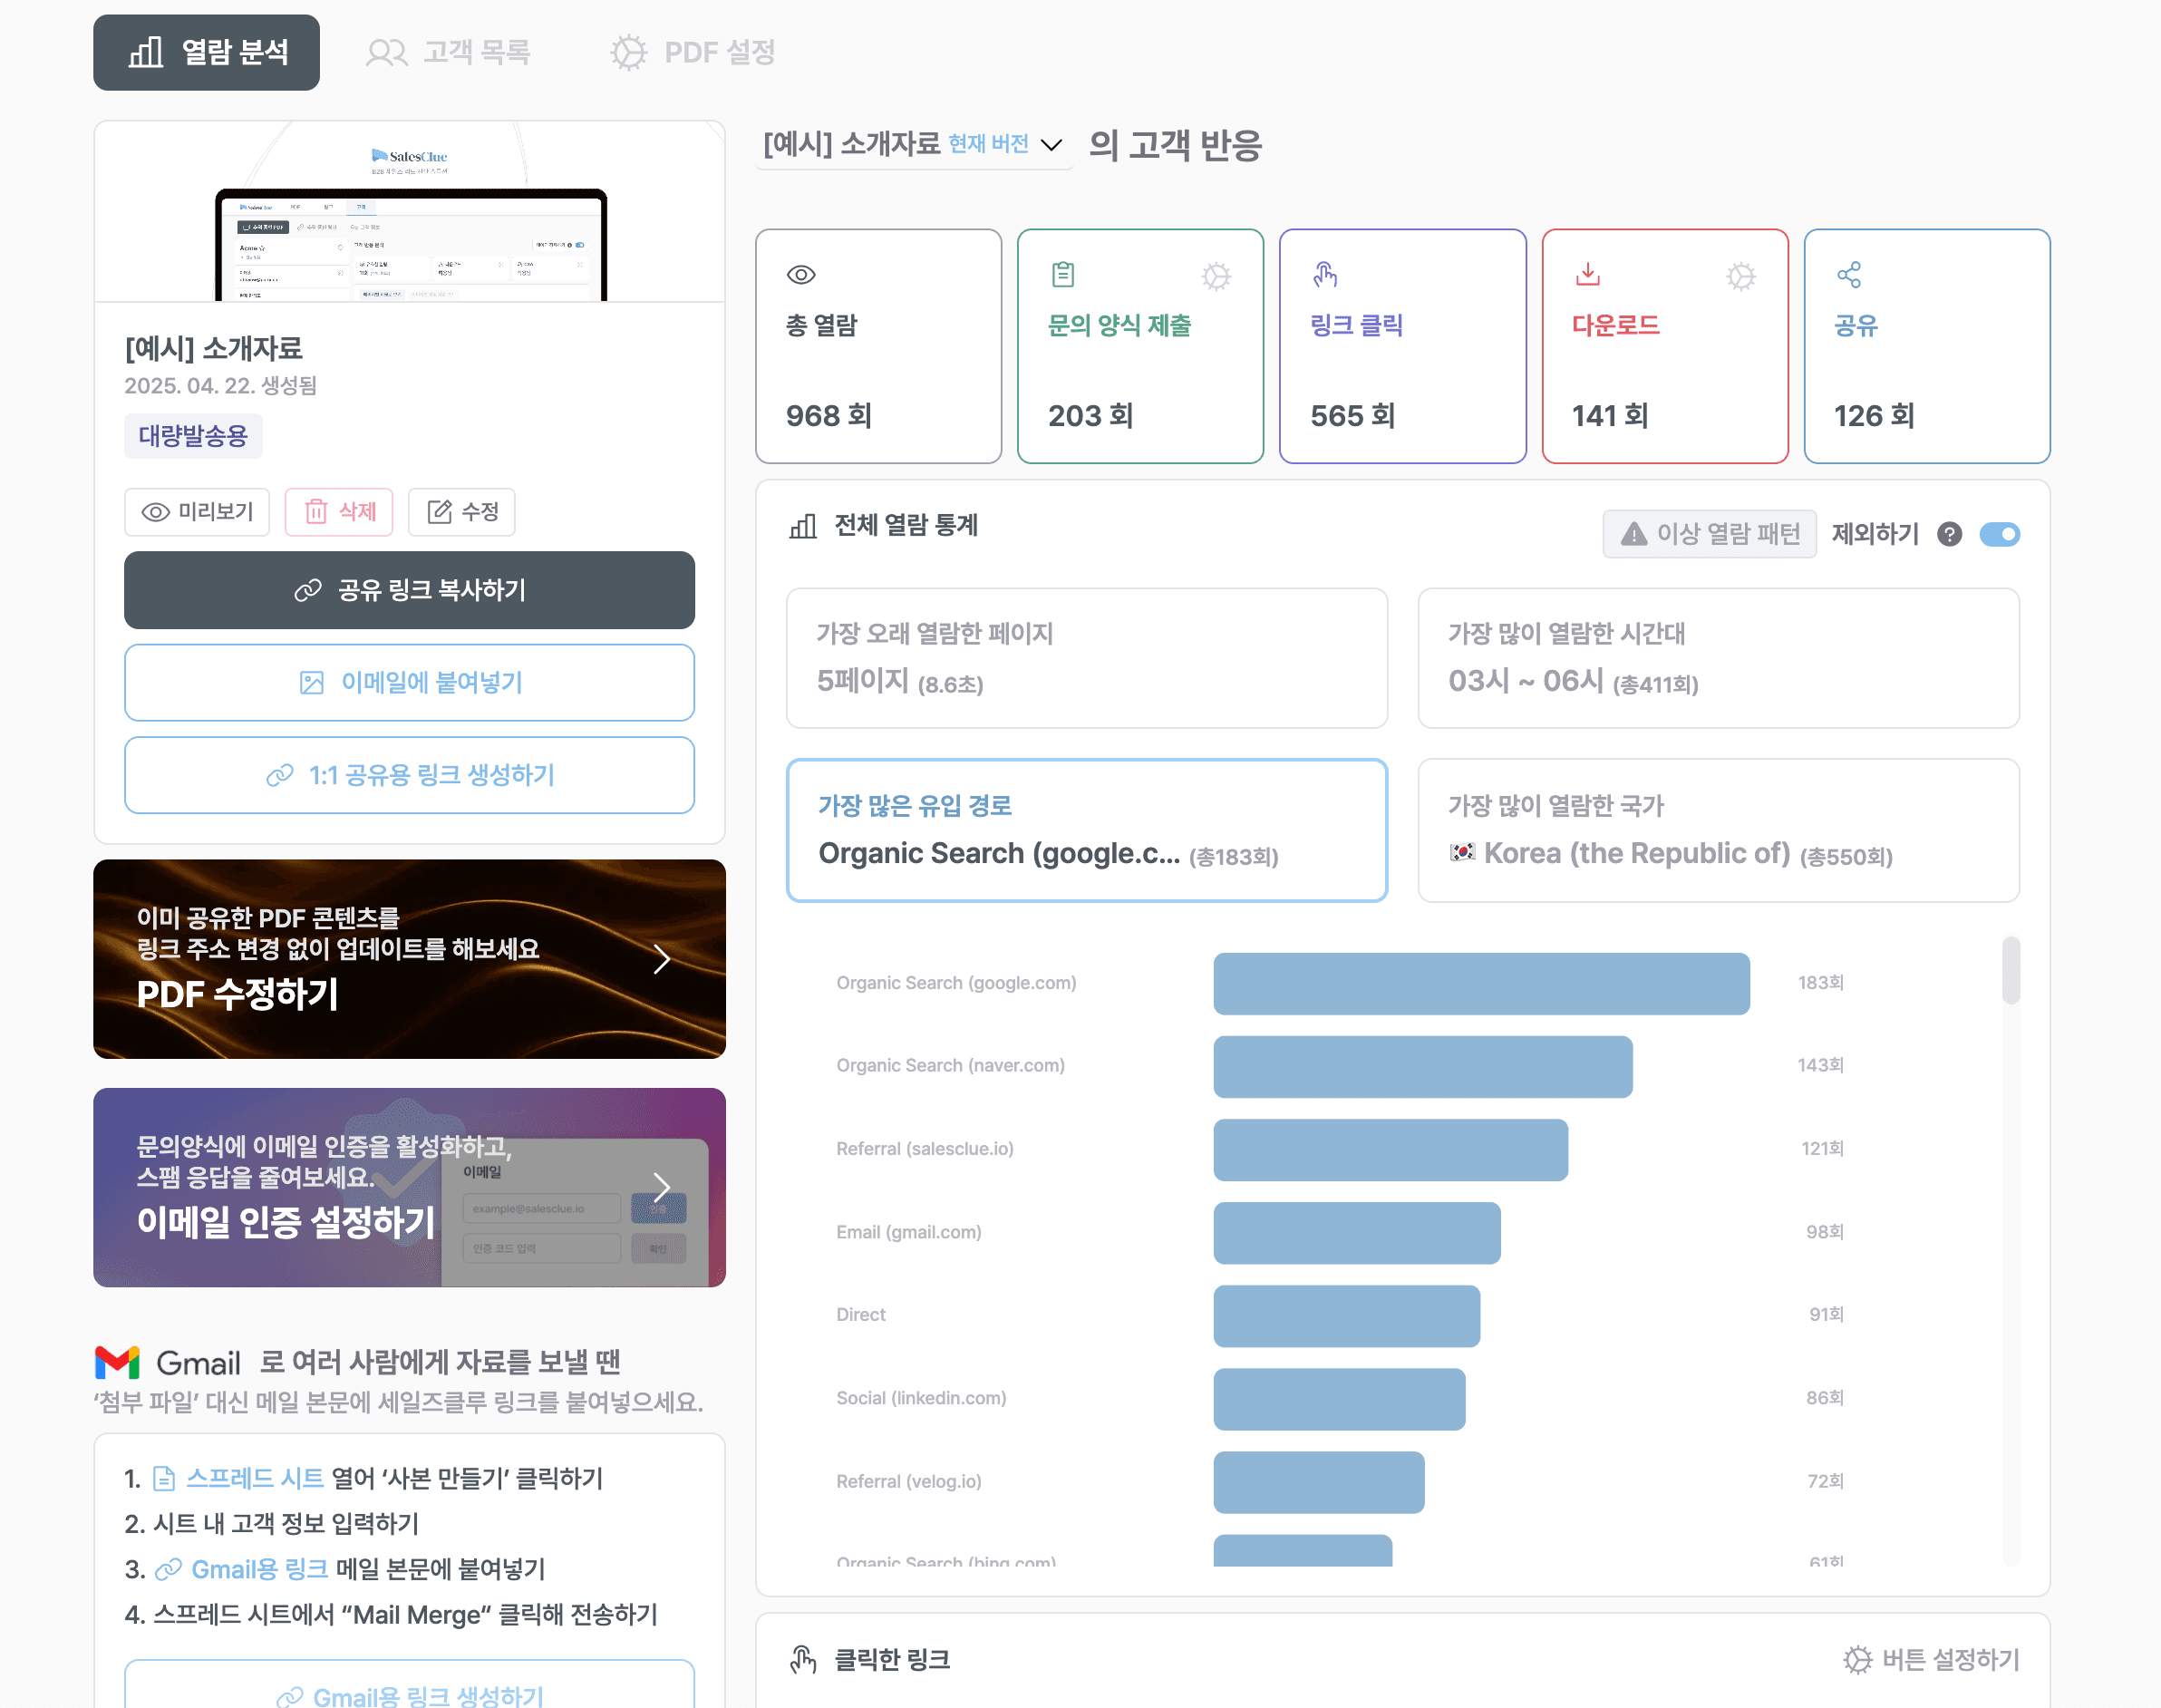
Task: Open the PDF 수정하기 banner
Action: tap(409, 960)
